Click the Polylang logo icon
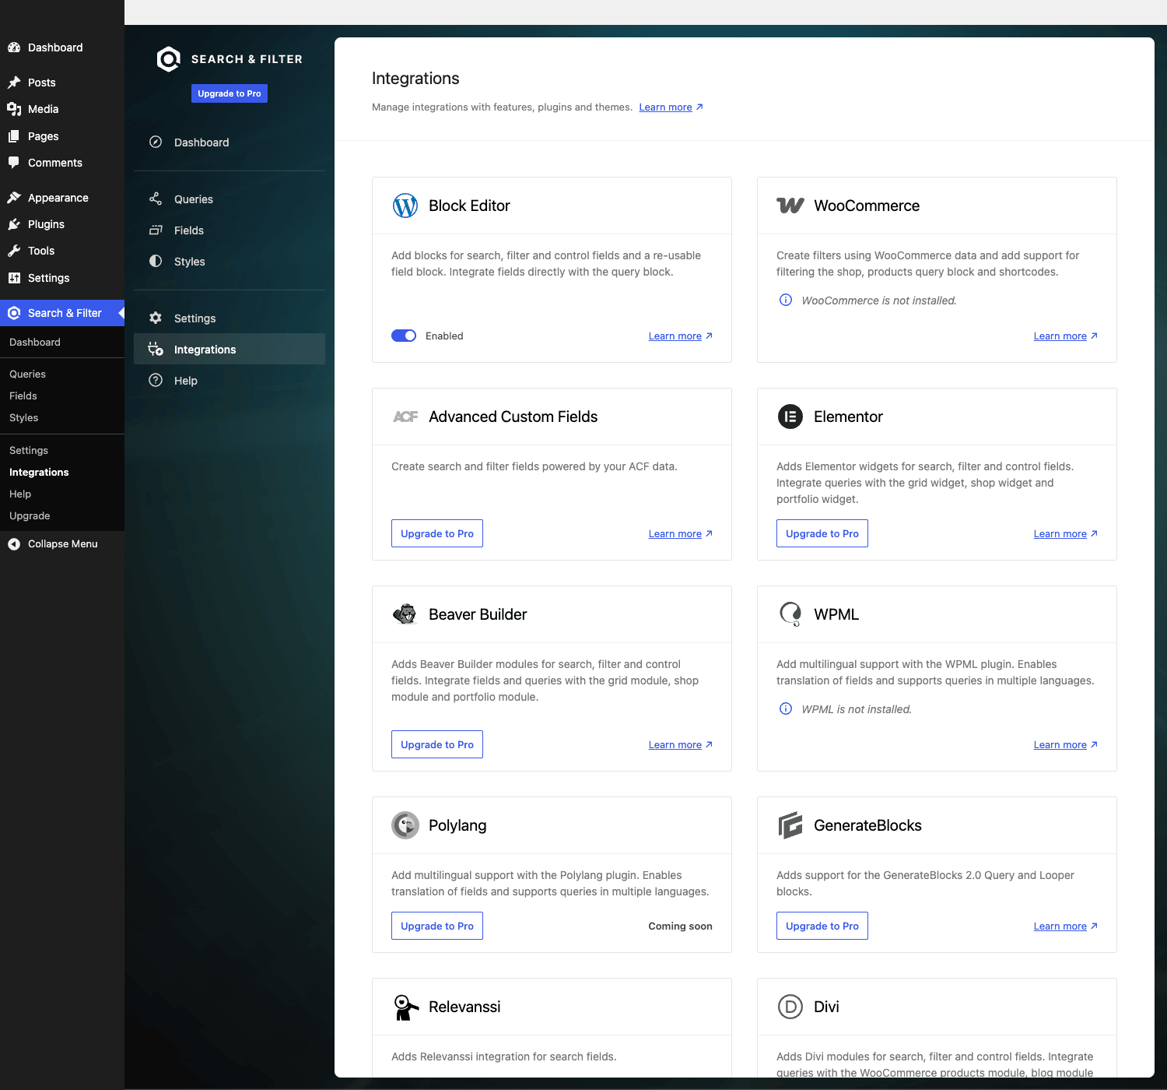Image resolution: width=1167 pixels, height=1090 pixels. point(405,825)
